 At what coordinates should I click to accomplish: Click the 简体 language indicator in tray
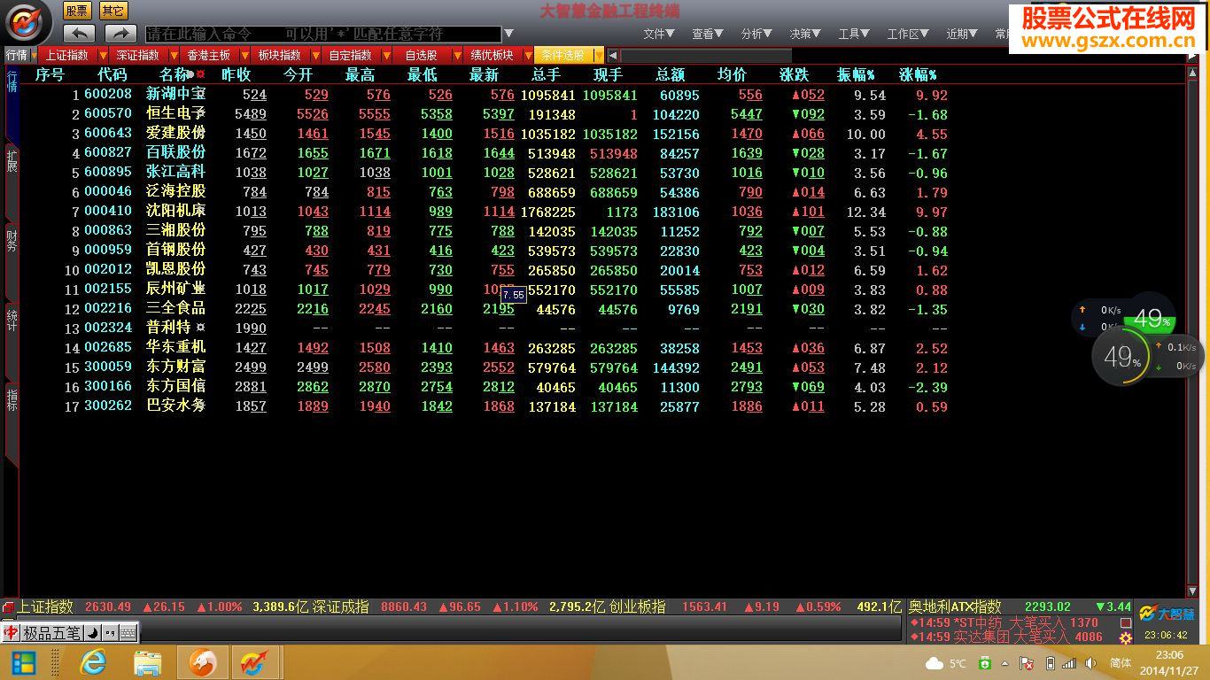(1121, 663)
